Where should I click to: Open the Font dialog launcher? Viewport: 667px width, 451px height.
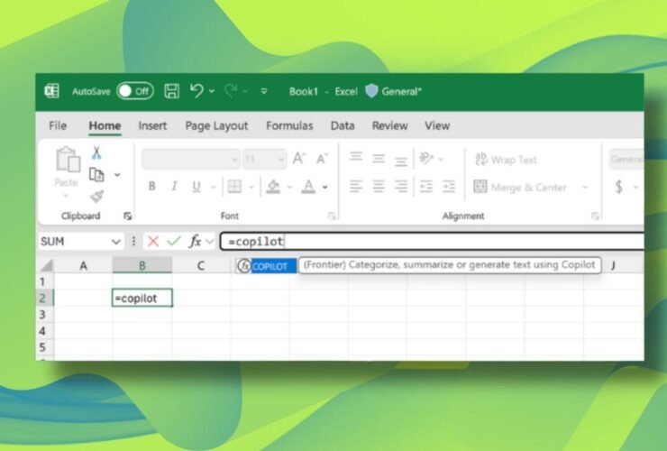tap(332, 216)
